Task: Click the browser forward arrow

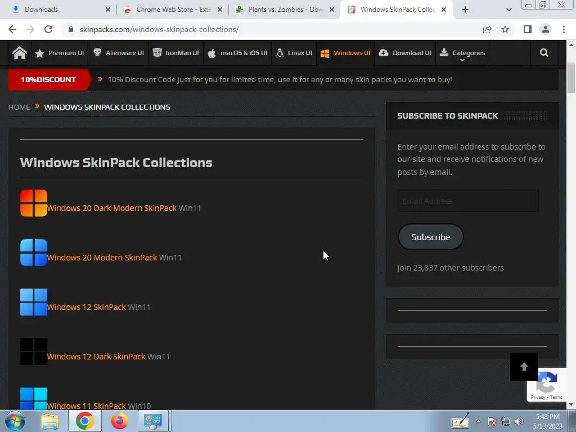Action: tap(30, 29)
